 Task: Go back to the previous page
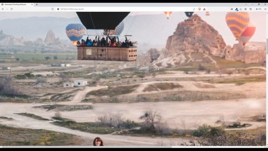[3, 9]
